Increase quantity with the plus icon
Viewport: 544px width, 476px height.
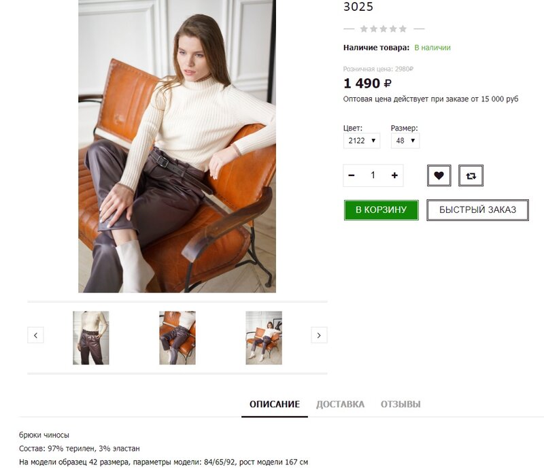[394, 175]
